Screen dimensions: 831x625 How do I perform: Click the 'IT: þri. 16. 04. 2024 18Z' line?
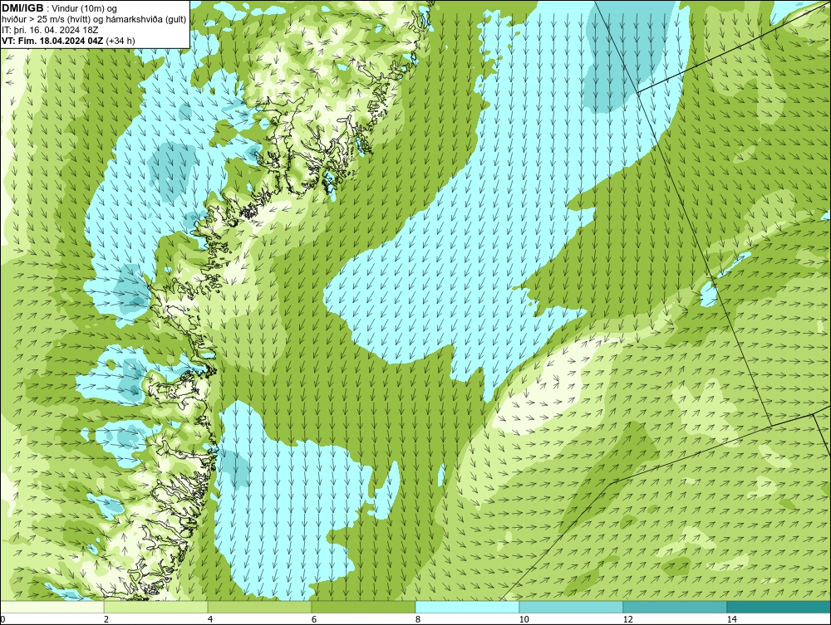[50, 30]
